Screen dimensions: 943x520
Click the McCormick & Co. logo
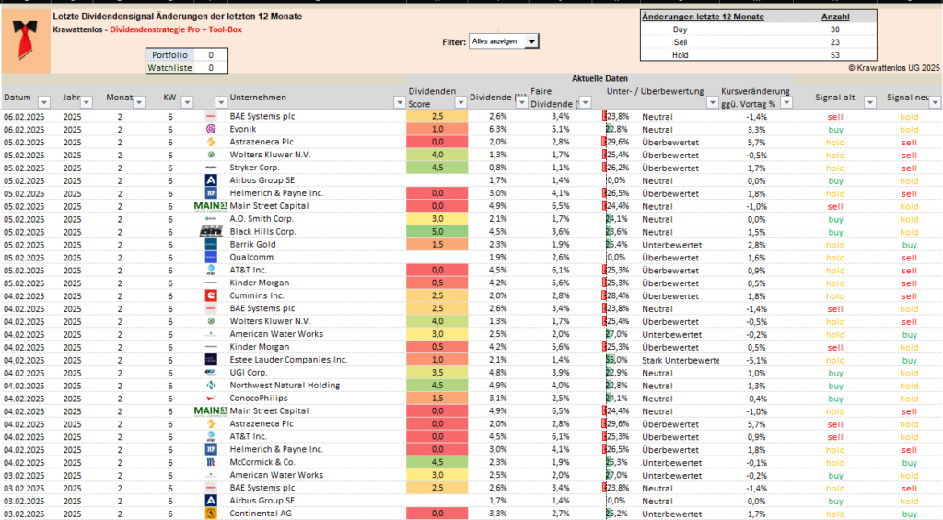tap(211, 462)
